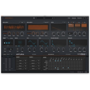This screenshot has height=90, width=90.
Task: Click Oscillator 2 Feedback knob
Action: click(42, 33)
